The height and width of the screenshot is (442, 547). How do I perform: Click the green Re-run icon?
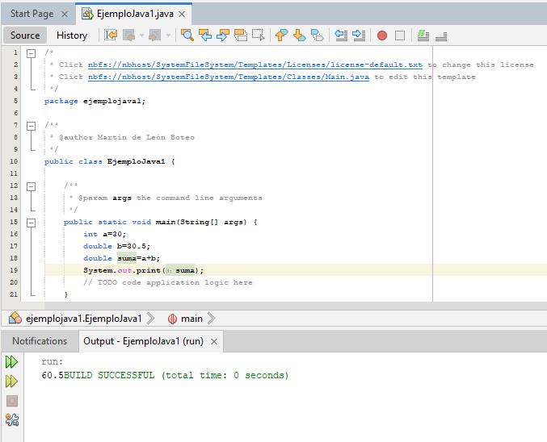click(11, 362)
